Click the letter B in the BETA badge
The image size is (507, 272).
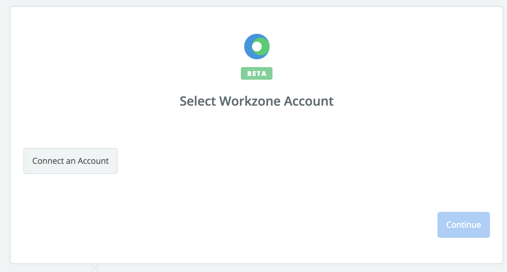249,74
